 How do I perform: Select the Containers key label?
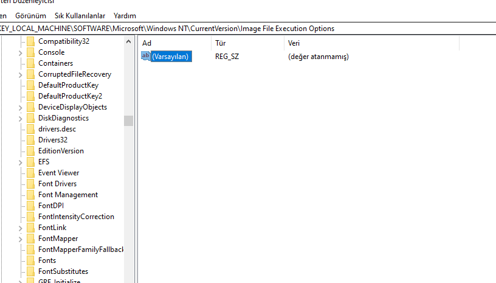click(x=56, y=63)
